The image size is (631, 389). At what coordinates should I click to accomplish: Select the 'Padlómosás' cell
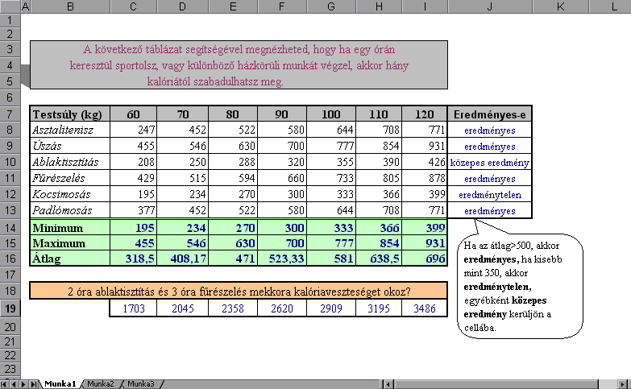click(x=70, y=210)
